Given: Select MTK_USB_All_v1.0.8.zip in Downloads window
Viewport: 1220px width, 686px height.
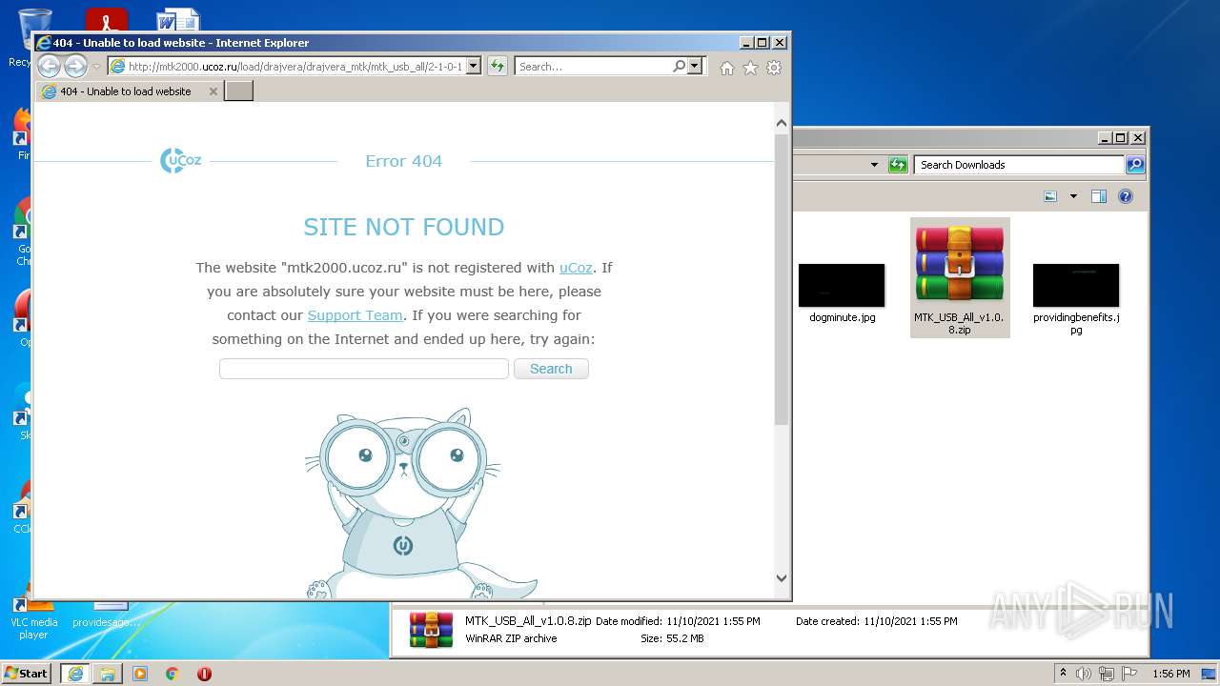Looking at the screenshot, I should click(x=960, y=276).
